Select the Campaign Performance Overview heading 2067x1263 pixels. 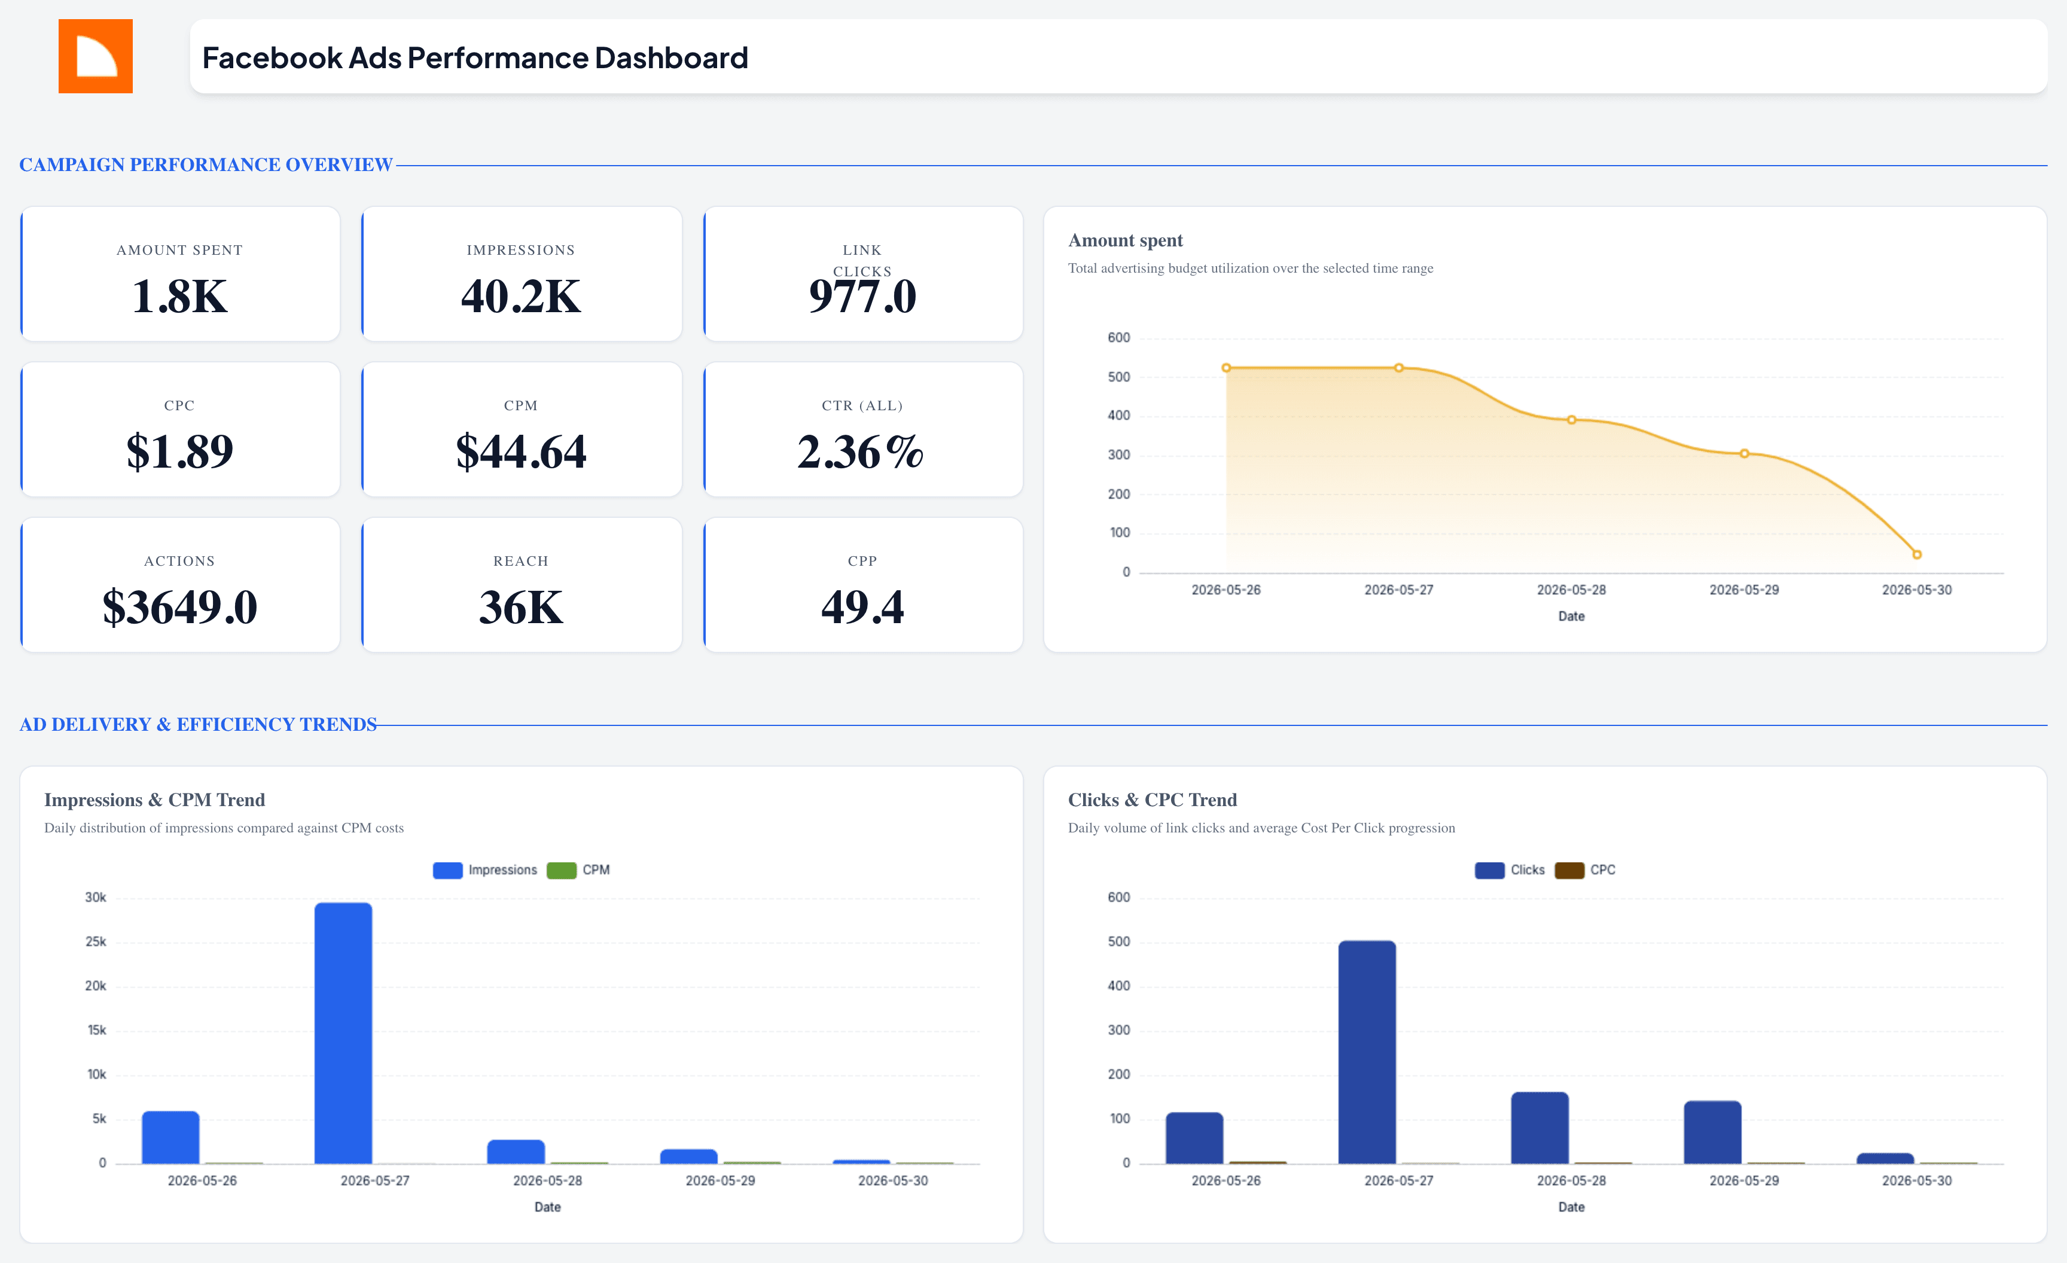click(x=206, y=164)
